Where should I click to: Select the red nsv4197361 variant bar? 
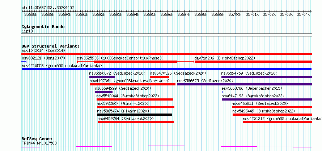click(x=133, y=84)
